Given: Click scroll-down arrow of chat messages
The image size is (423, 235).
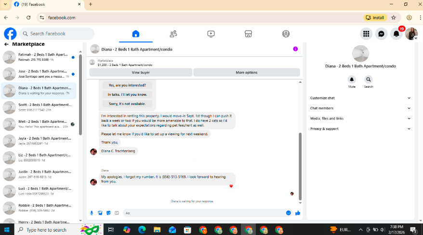Looking at the screenshot, I should [300, 203].
